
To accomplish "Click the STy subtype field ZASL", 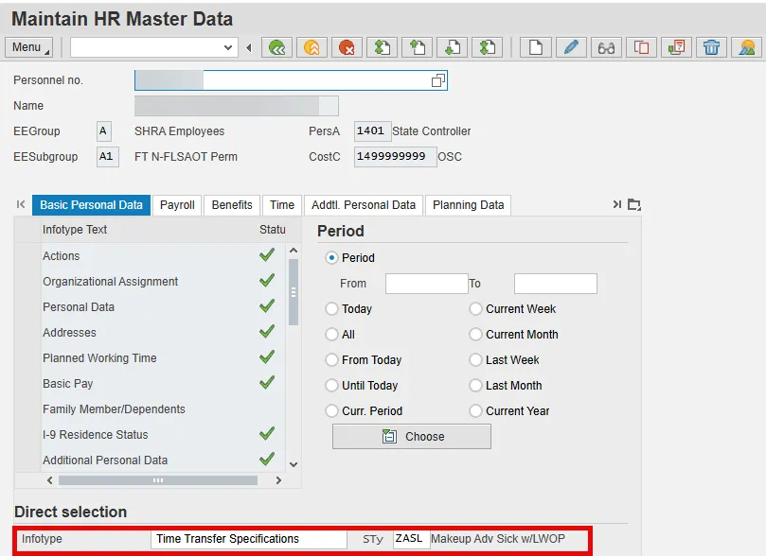I will (x=411, y=539).
